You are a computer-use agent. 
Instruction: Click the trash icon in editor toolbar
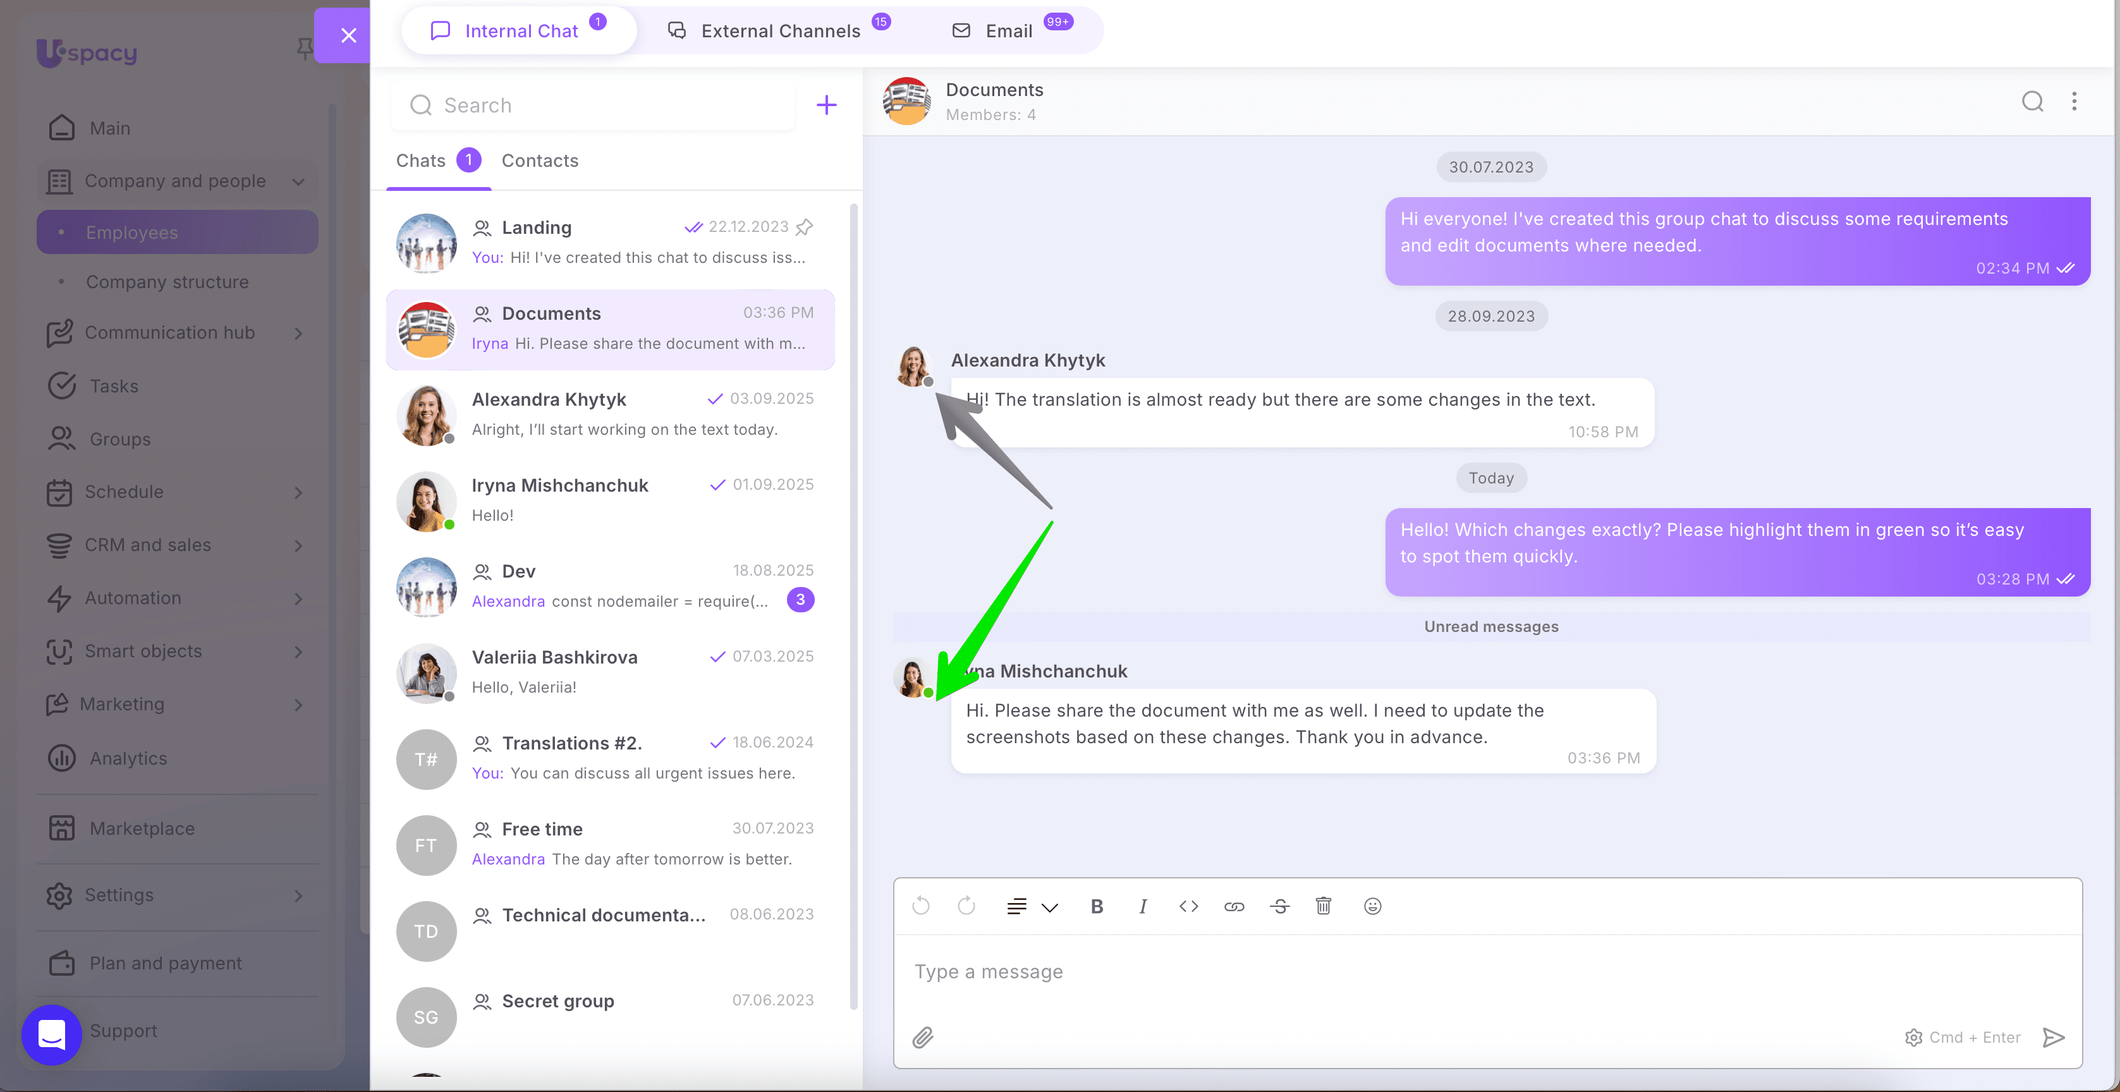[x=1324, y=906]
